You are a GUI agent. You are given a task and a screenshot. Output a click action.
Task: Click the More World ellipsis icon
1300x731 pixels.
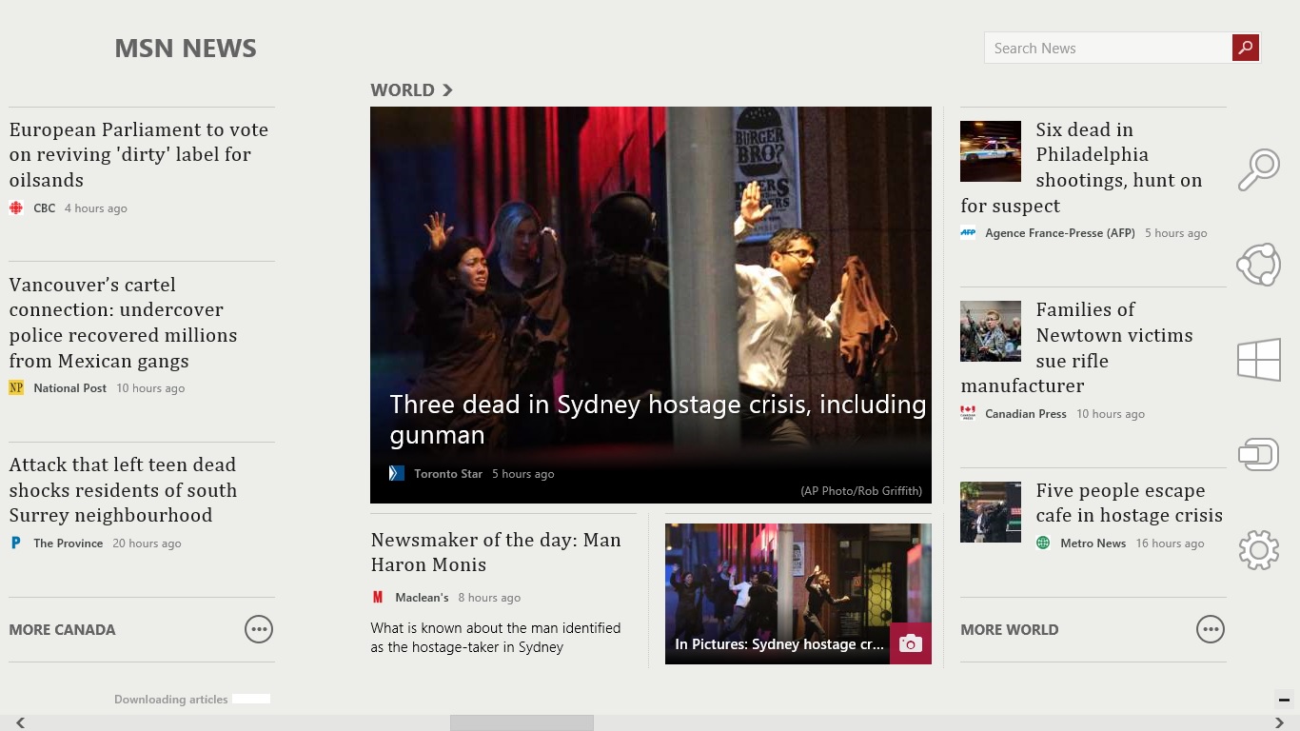pos(1211,629)
